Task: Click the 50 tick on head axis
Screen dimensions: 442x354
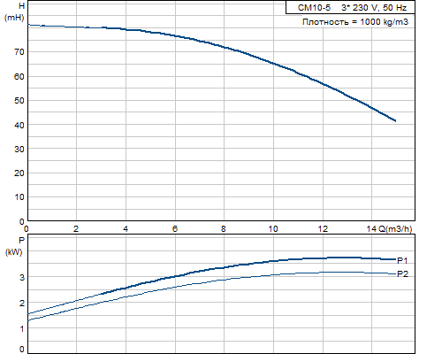Action: tap(19, 101)
